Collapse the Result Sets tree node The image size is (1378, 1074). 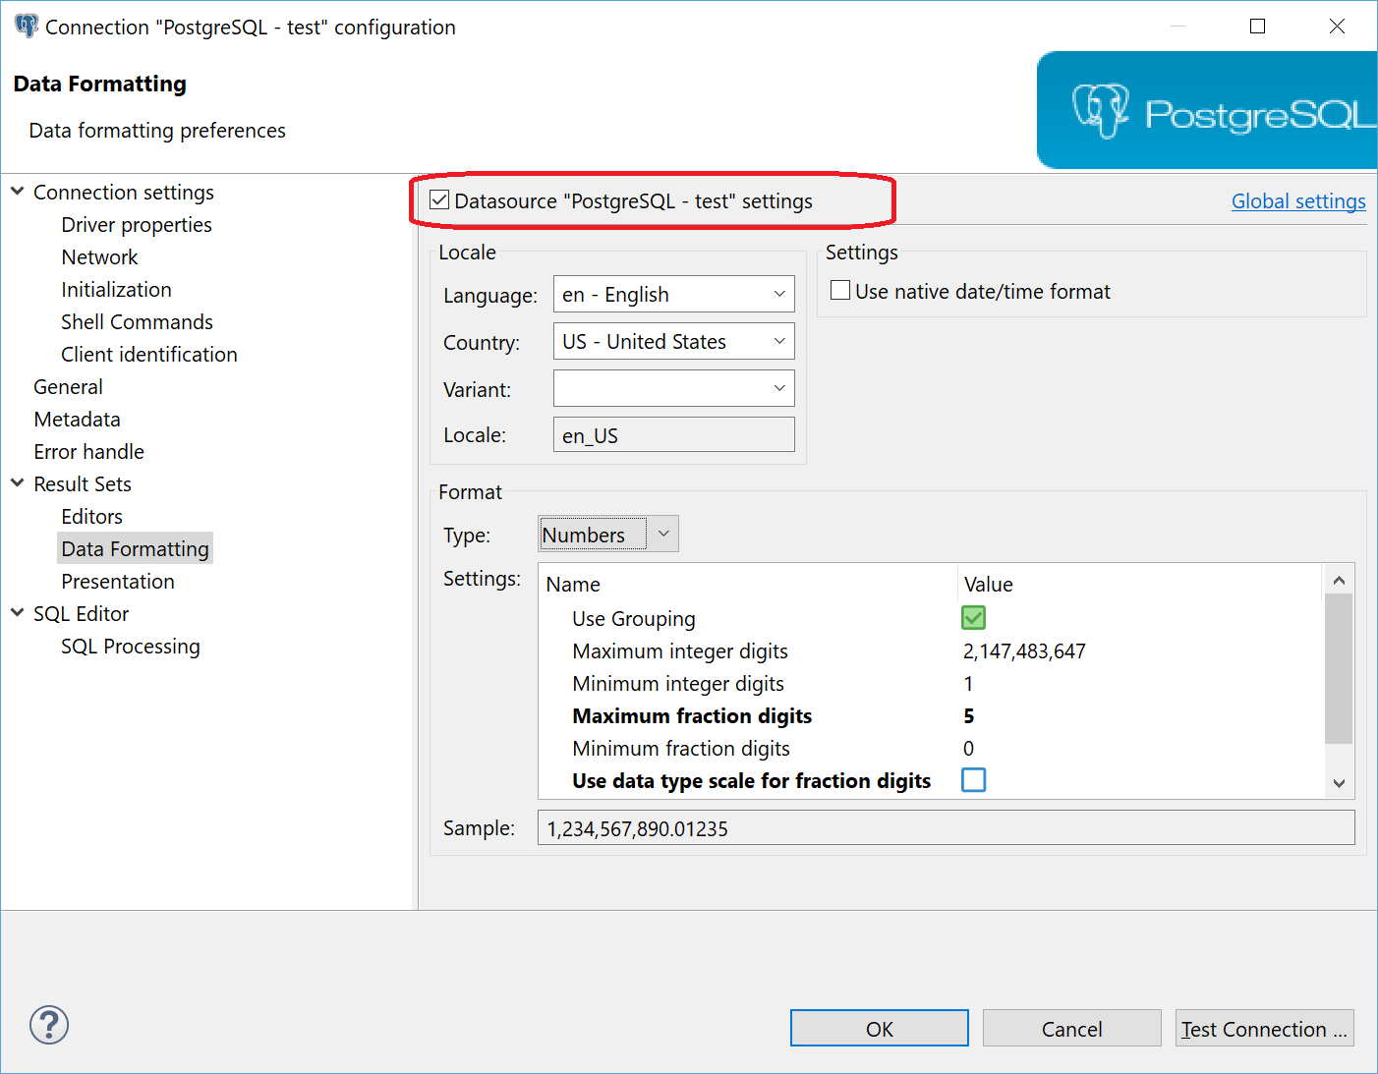click(18, 483)
